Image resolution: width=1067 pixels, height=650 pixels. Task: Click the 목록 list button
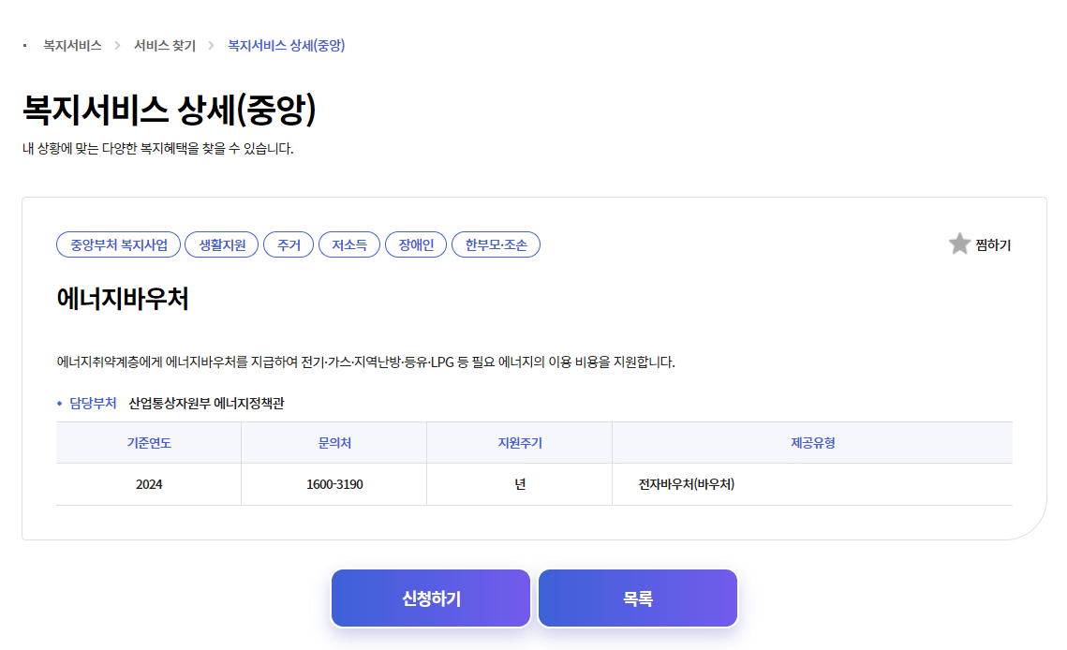tap(637, 598)
